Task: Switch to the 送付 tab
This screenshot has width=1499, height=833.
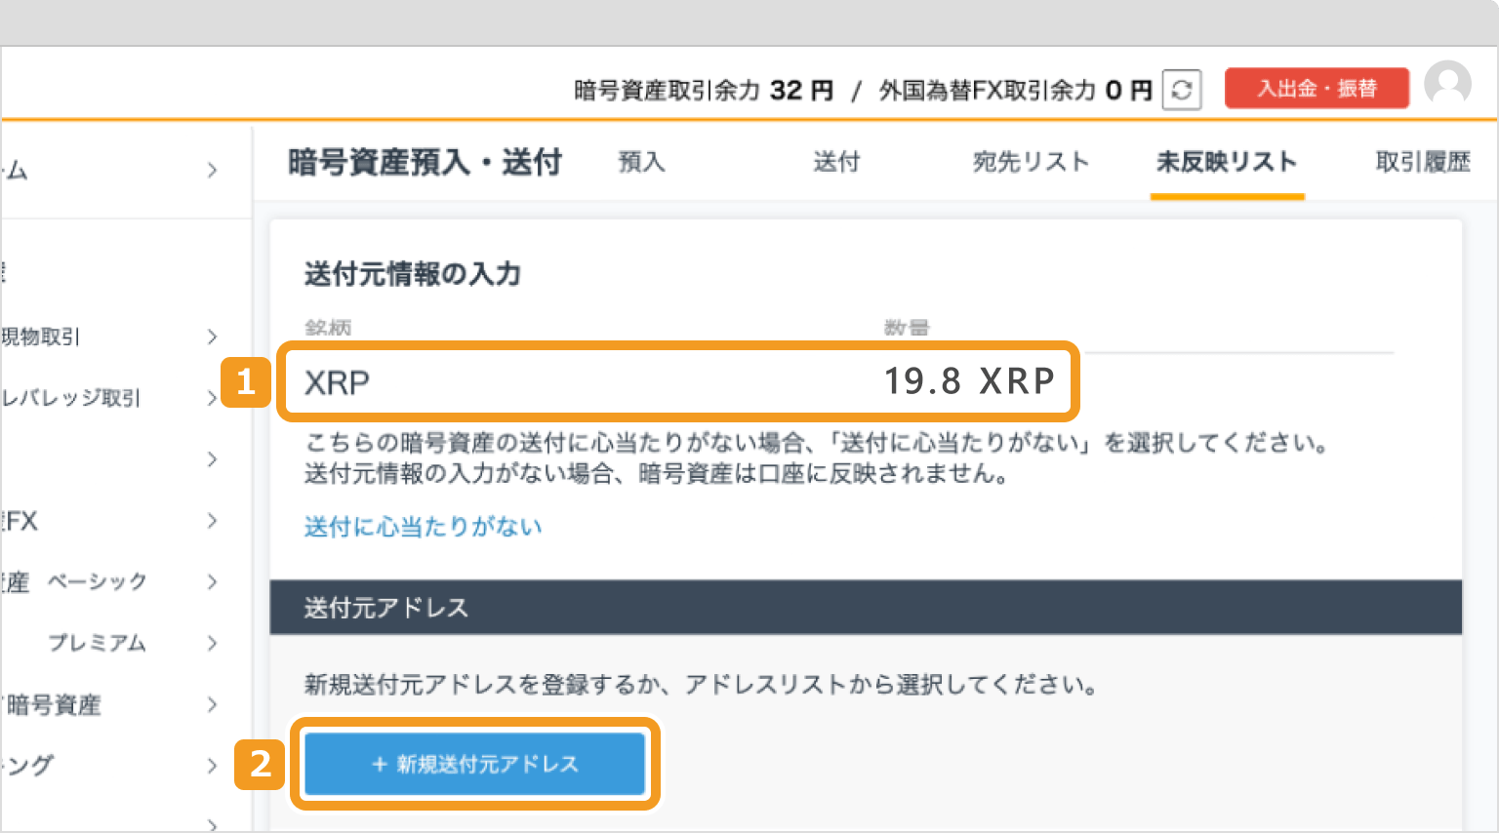Action: click(836, 162)
